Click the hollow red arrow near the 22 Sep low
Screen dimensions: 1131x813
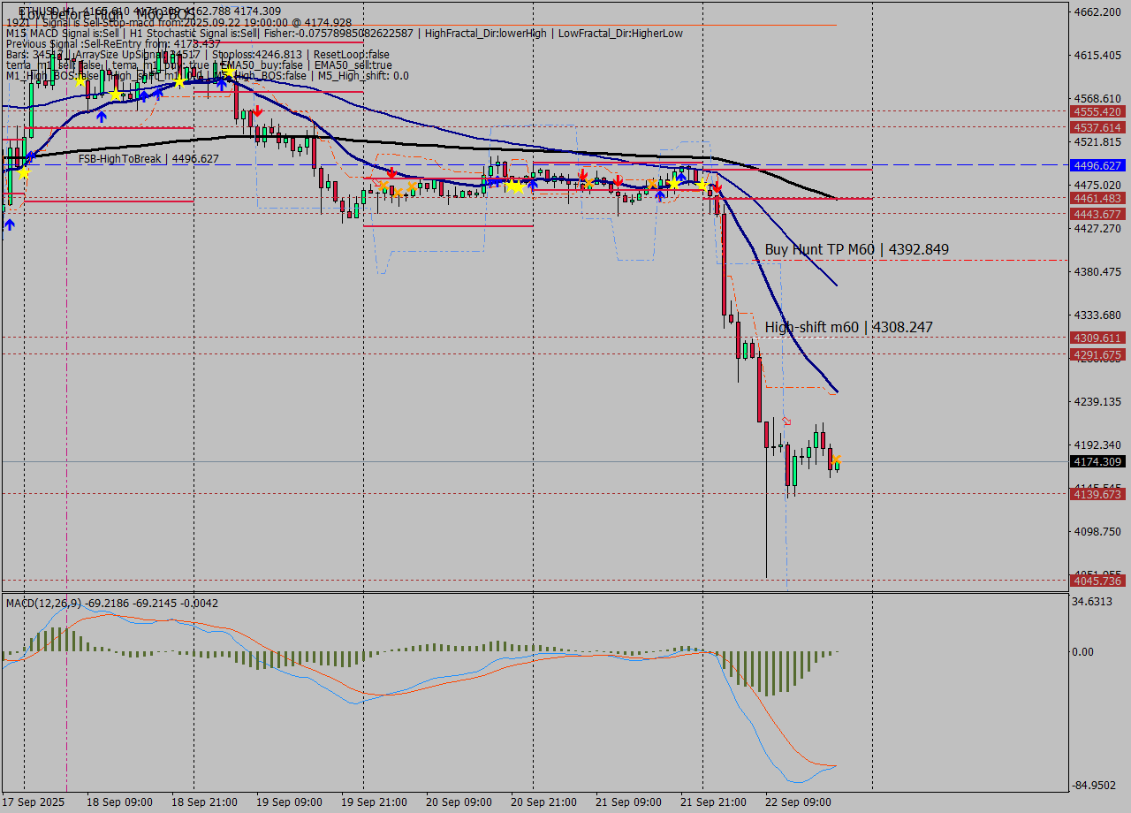786,422
